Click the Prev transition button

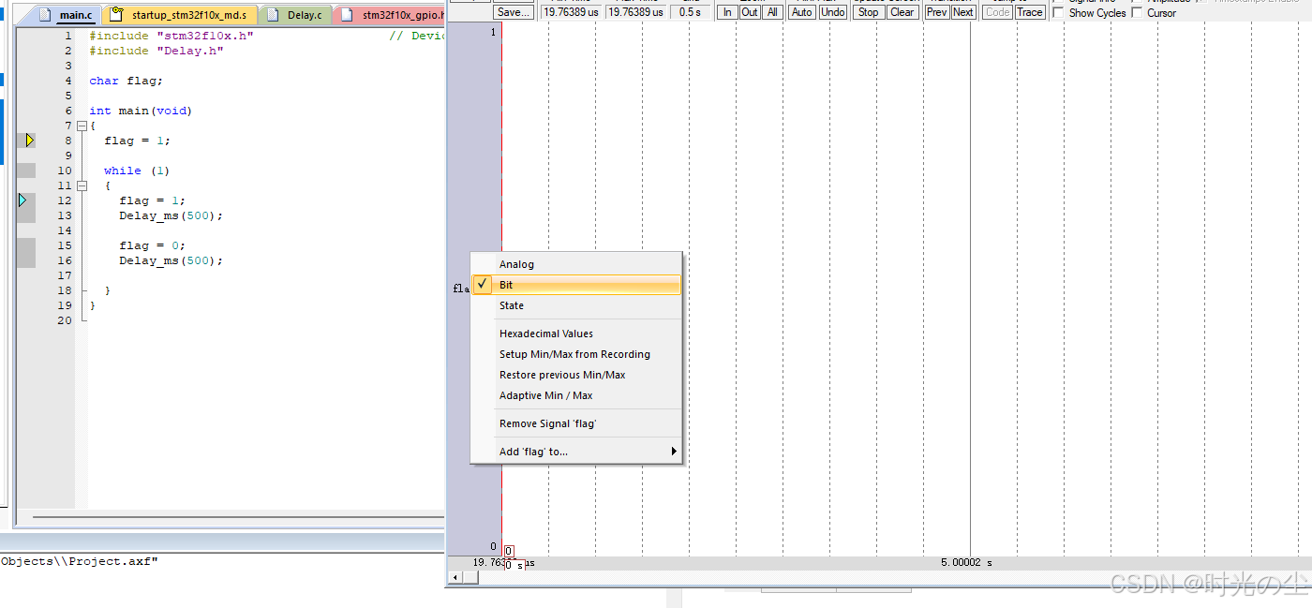pos(936,12)
